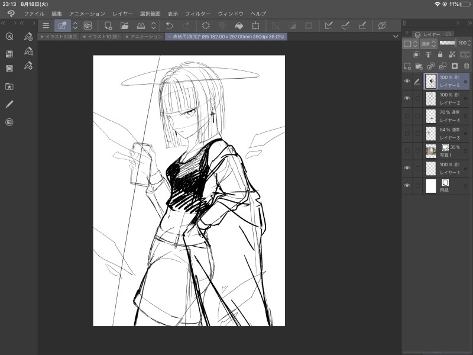
Task: Toggle snap to special ruler icon
Action: tap(345, 25)
